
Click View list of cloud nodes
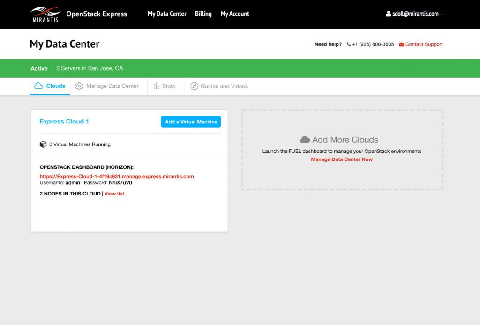coord(114,194)
